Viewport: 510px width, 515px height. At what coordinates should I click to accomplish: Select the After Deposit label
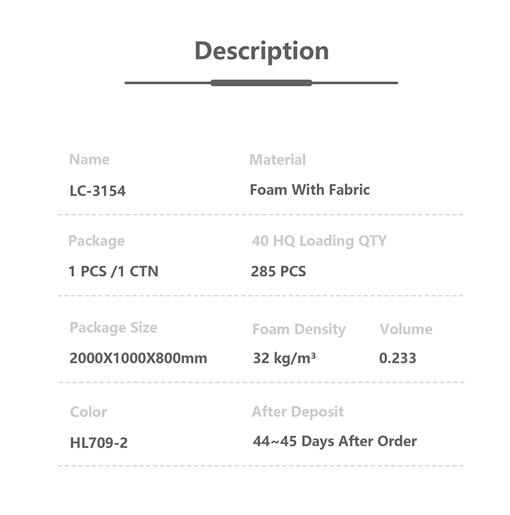298,412
